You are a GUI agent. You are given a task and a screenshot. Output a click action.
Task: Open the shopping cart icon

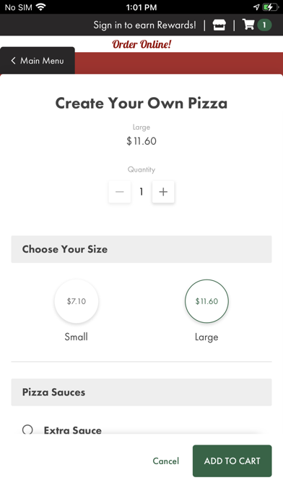pyautogui.click(x=248, y=25)
